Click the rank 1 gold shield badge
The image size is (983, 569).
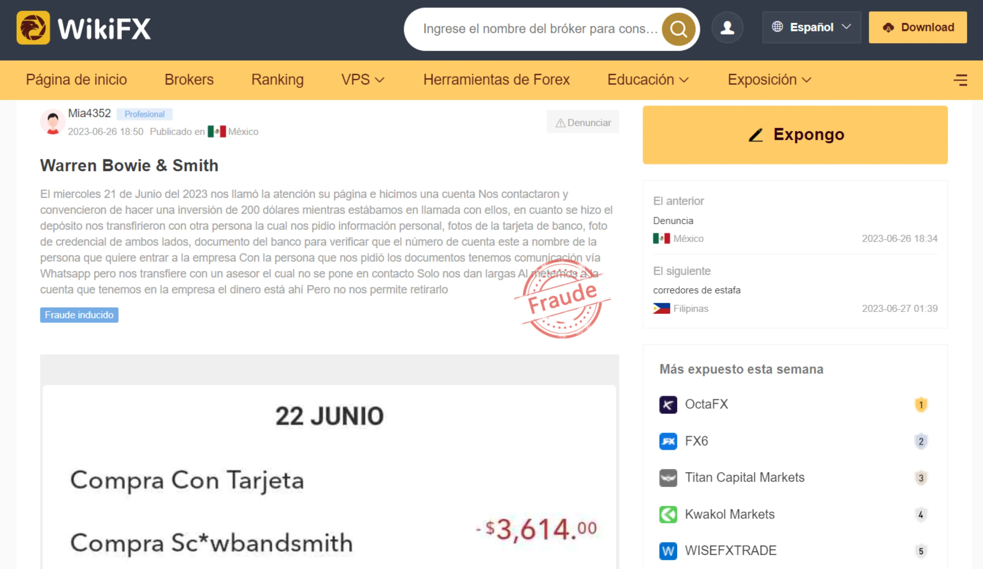pyautogui.click(x=921, y=404)
